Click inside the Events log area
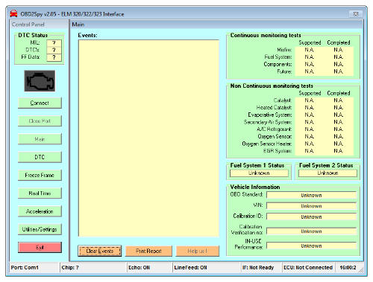This screenshot has height=282, width=373. (148, 138)
